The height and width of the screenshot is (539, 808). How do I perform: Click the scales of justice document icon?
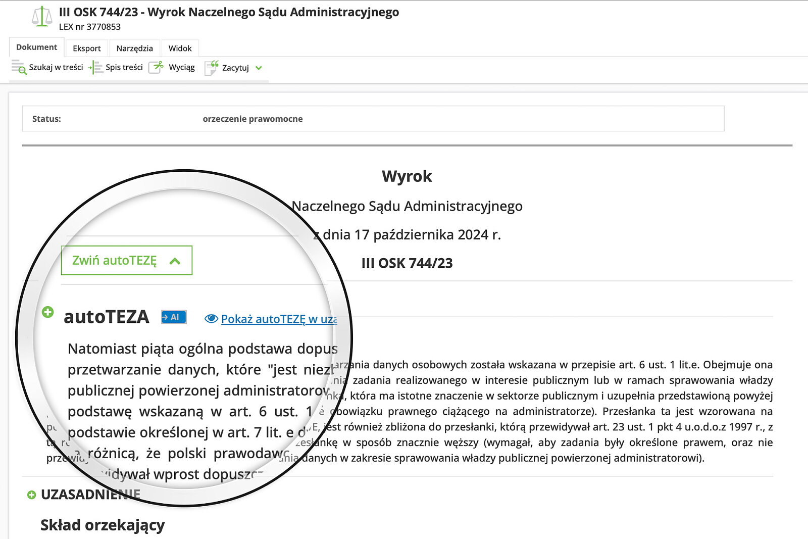point(42,17)
